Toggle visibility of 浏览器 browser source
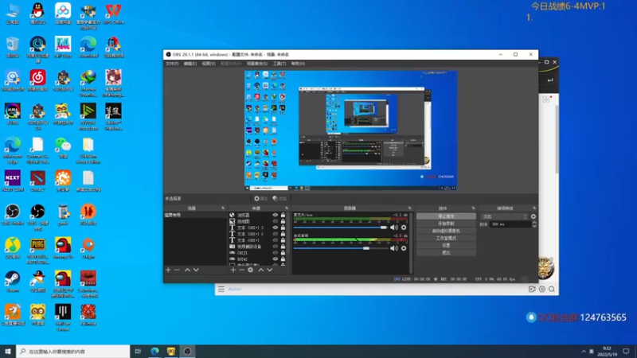The width and height of the screenshot is (637, 358). [x=276, y=215]
